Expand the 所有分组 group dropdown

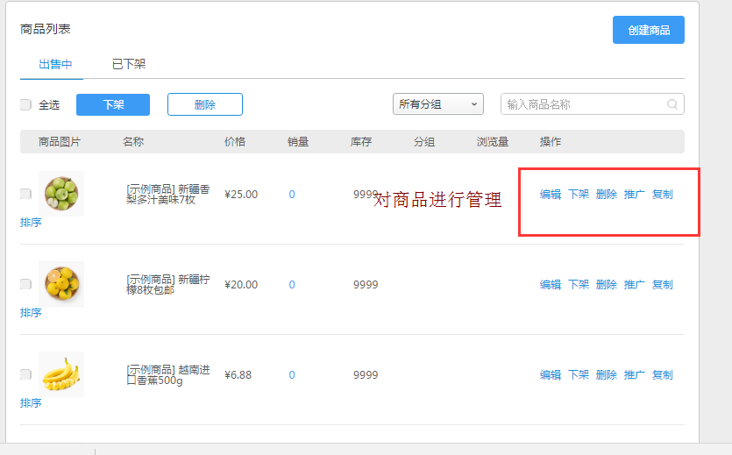pos(437,104)
